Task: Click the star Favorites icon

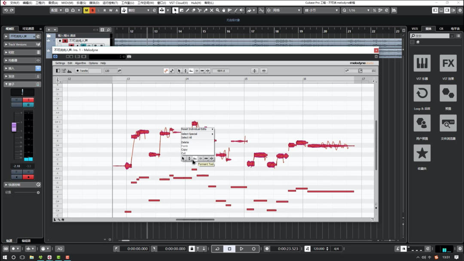Action: tap(422, 153)
